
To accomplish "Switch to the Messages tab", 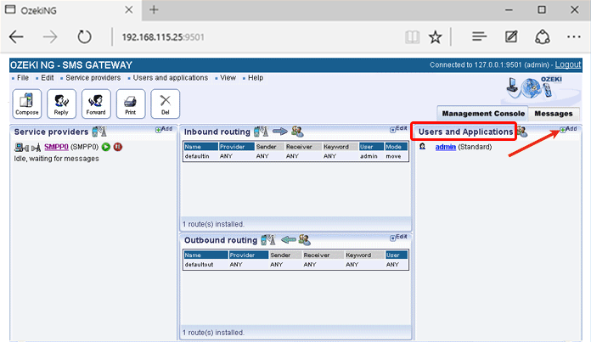I will (x=553, y=114).
